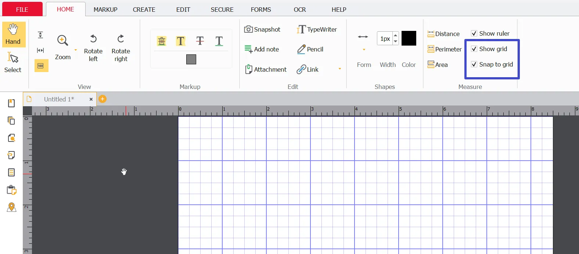Open the shape Form dropdown
This screenshot has width=579, height=254.
point(364,50)
